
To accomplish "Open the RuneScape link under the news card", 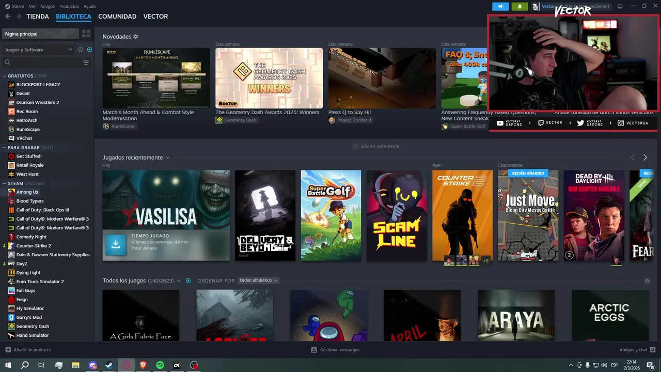I will (119, 126).
